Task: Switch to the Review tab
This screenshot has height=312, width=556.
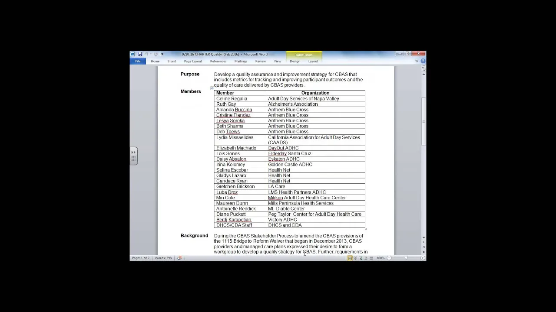Action: [261, 61]
